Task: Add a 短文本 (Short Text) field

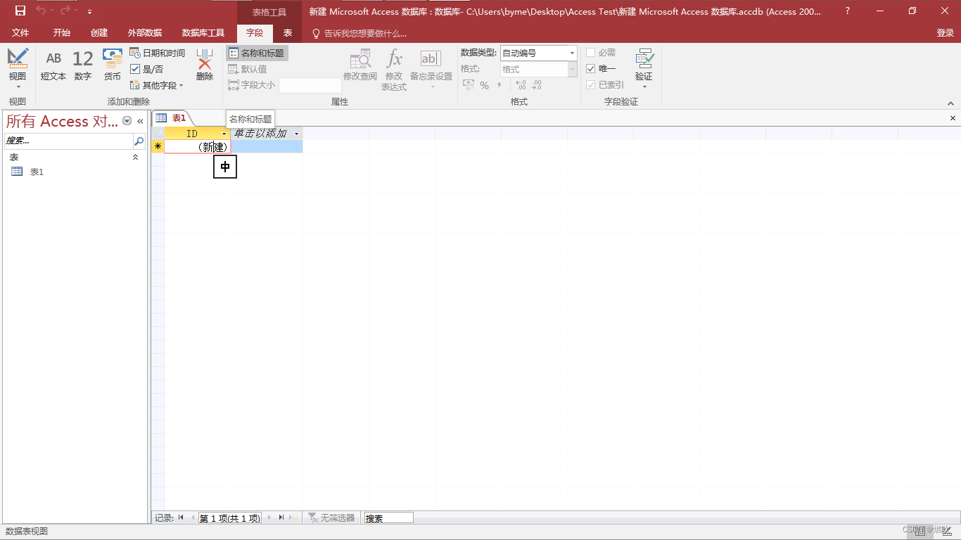Action: [53, 65]
